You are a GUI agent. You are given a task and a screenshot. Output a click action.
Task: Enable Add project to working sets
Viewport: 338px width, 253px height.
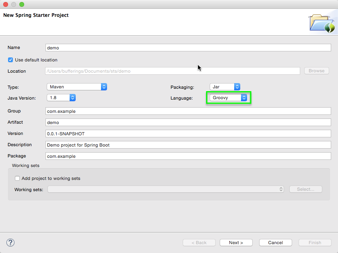[x=17, y=178]
